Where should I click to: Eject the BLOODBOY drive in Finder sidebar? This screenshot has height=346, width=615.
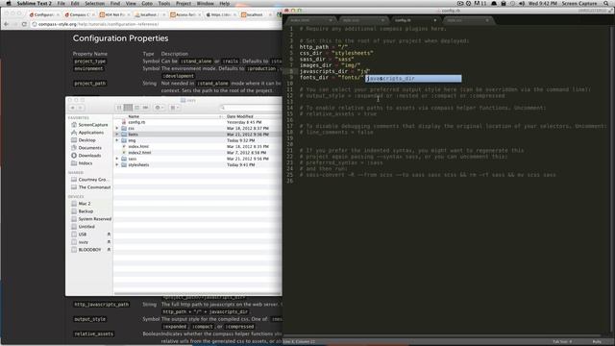(109, 250)
